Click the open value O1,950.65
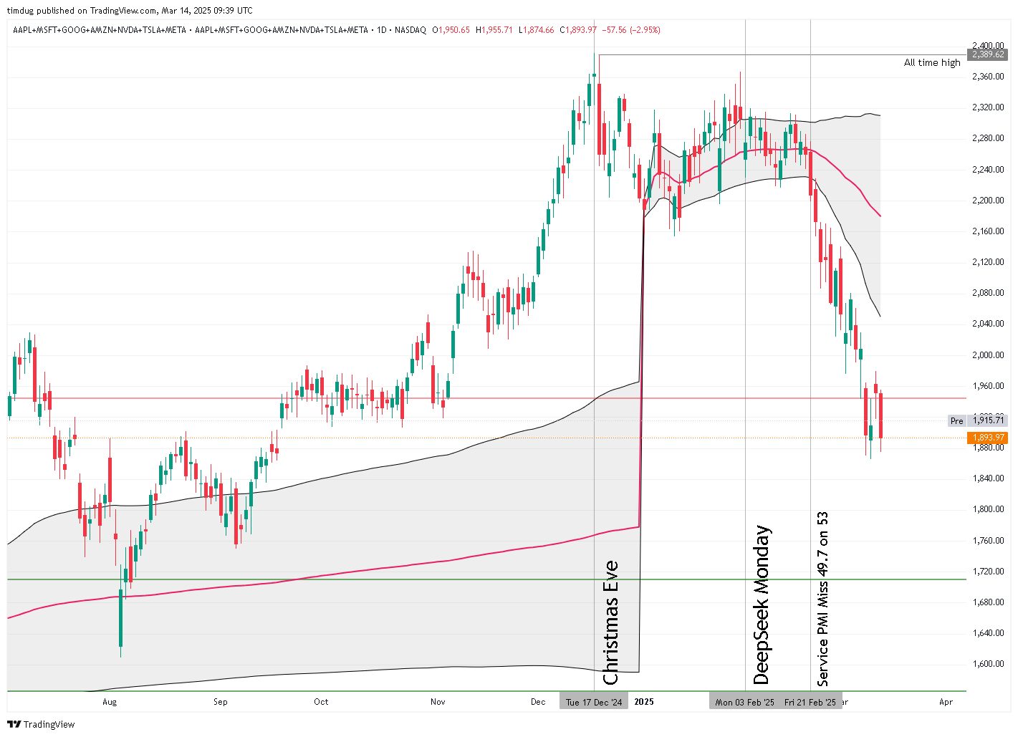Viewport: 1018px width, 737px height. pos(451,30)
